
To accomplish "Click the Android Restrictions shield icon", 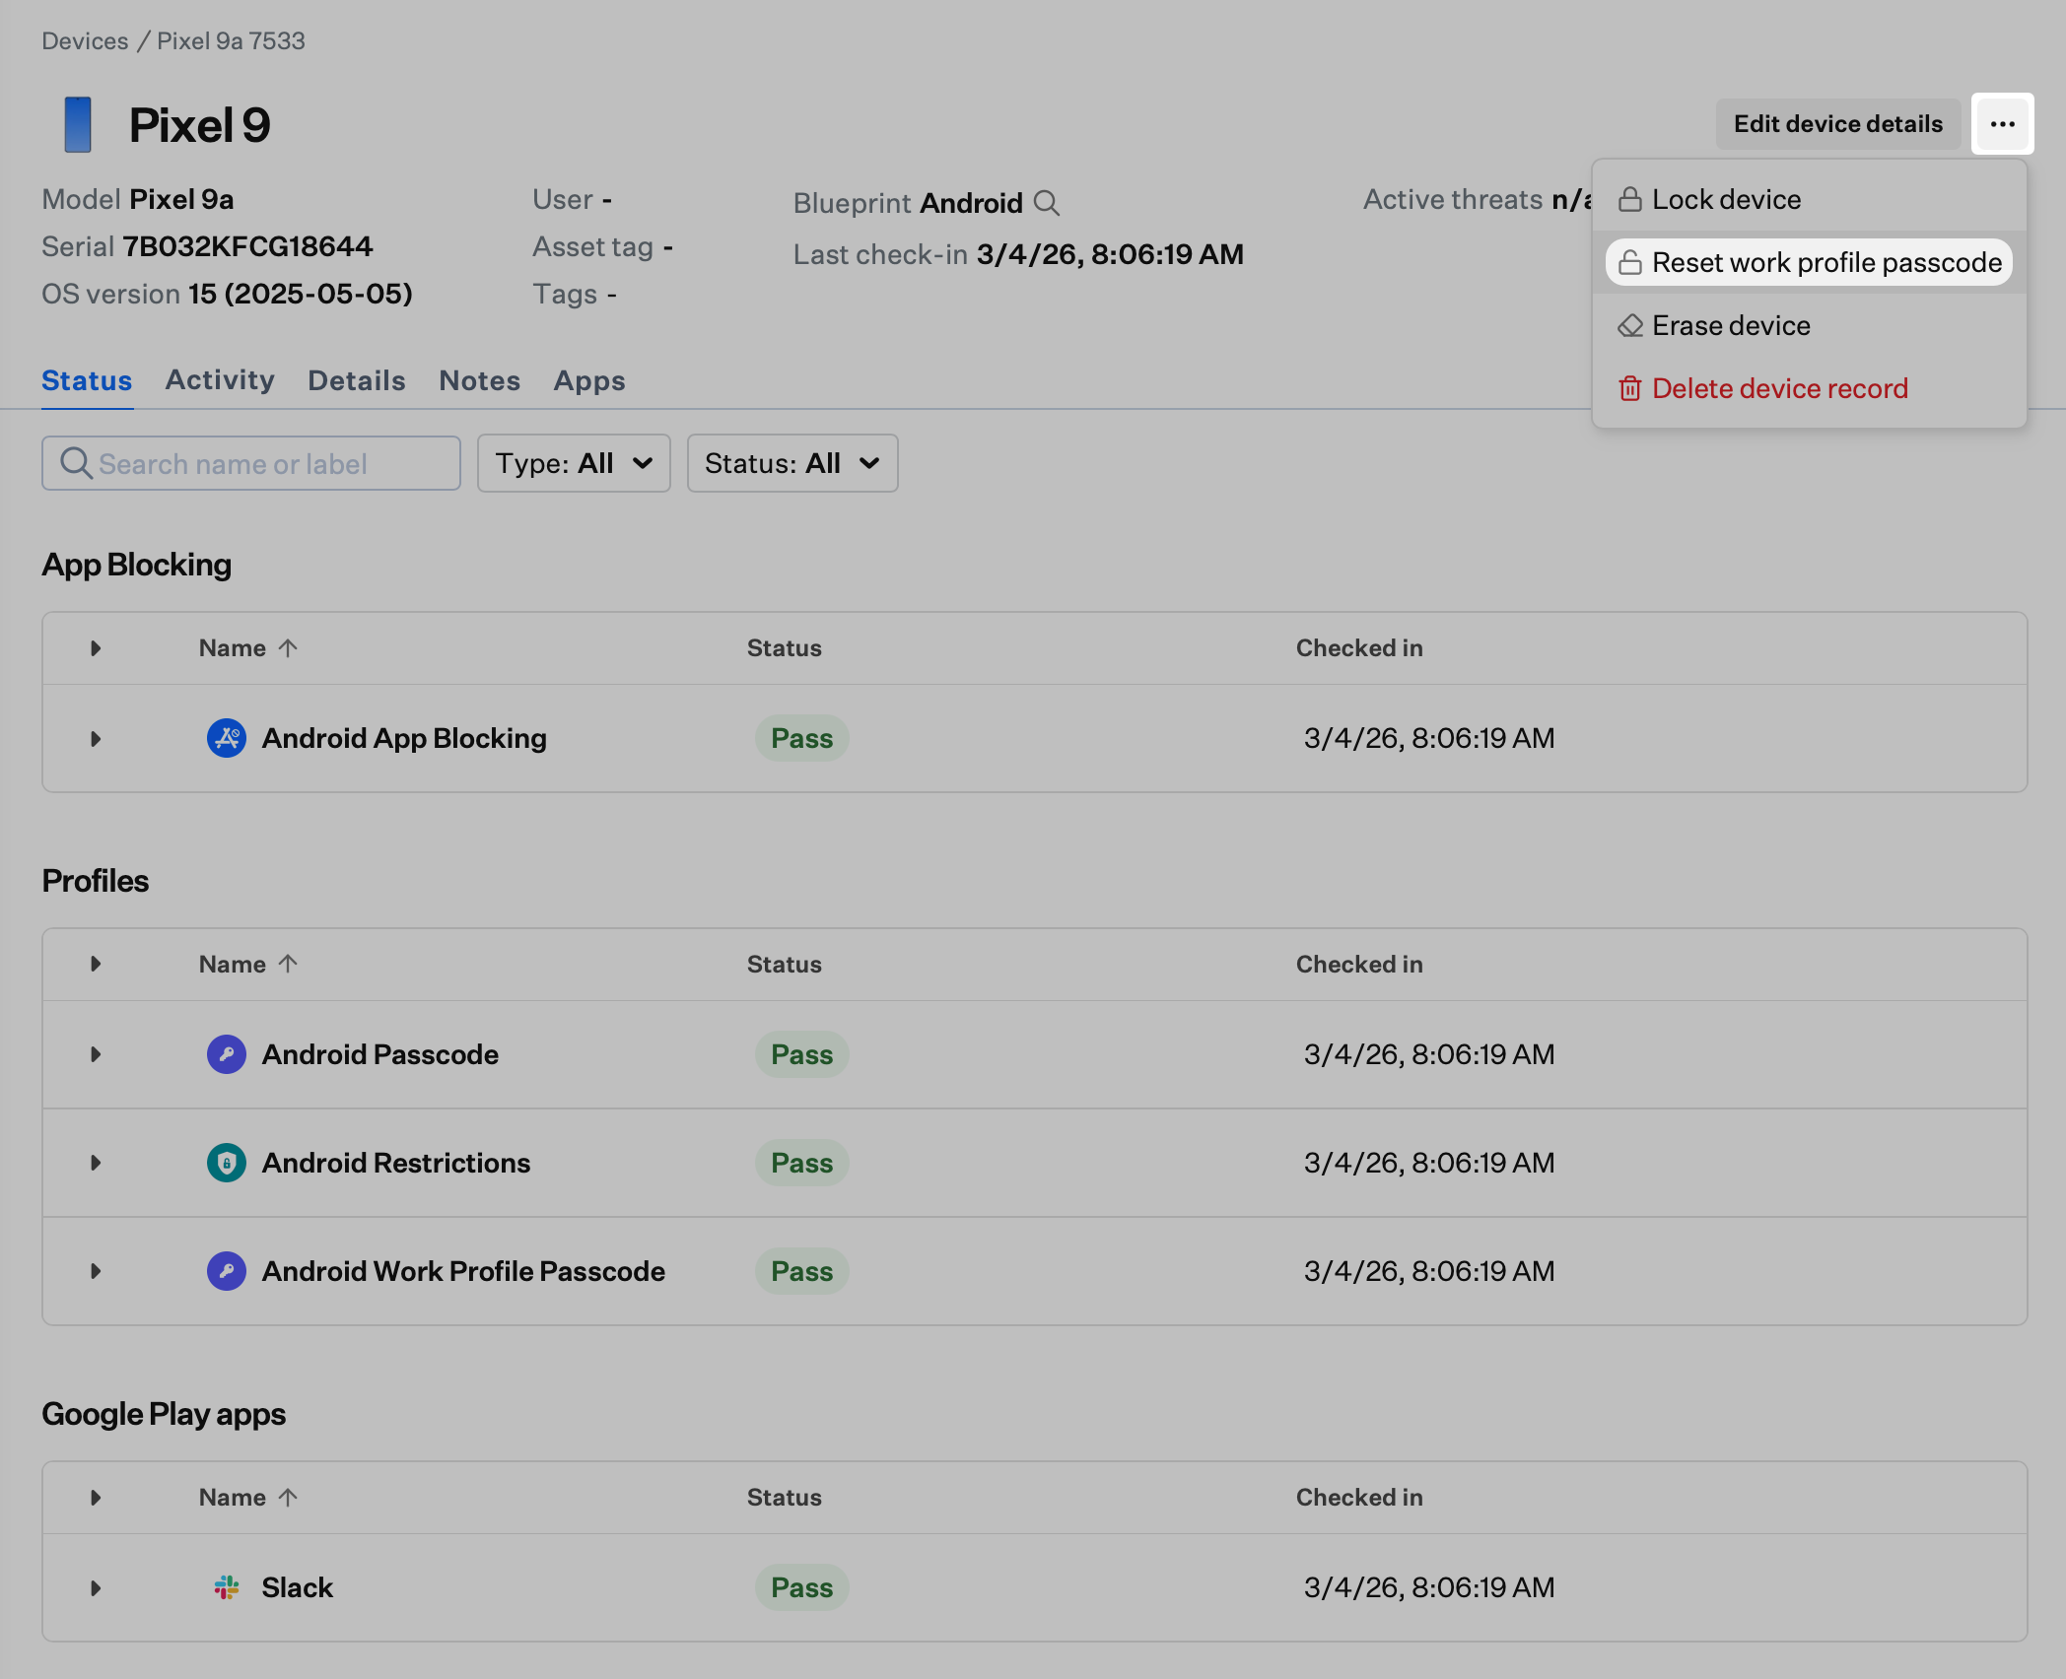I will tap(227, 1163).
